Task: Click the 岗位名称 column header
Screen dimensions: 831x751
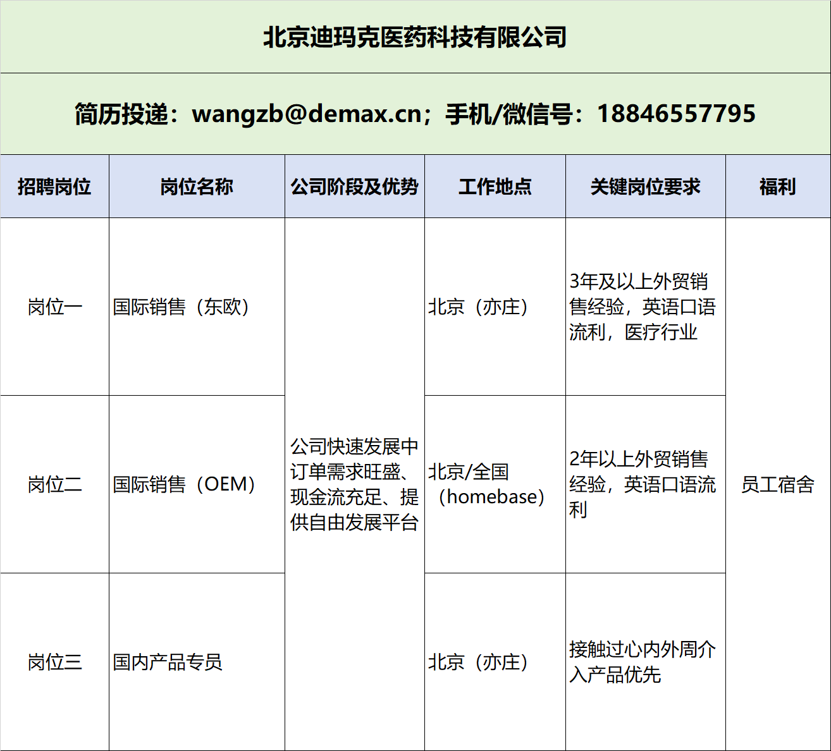Action: (197, 186)
